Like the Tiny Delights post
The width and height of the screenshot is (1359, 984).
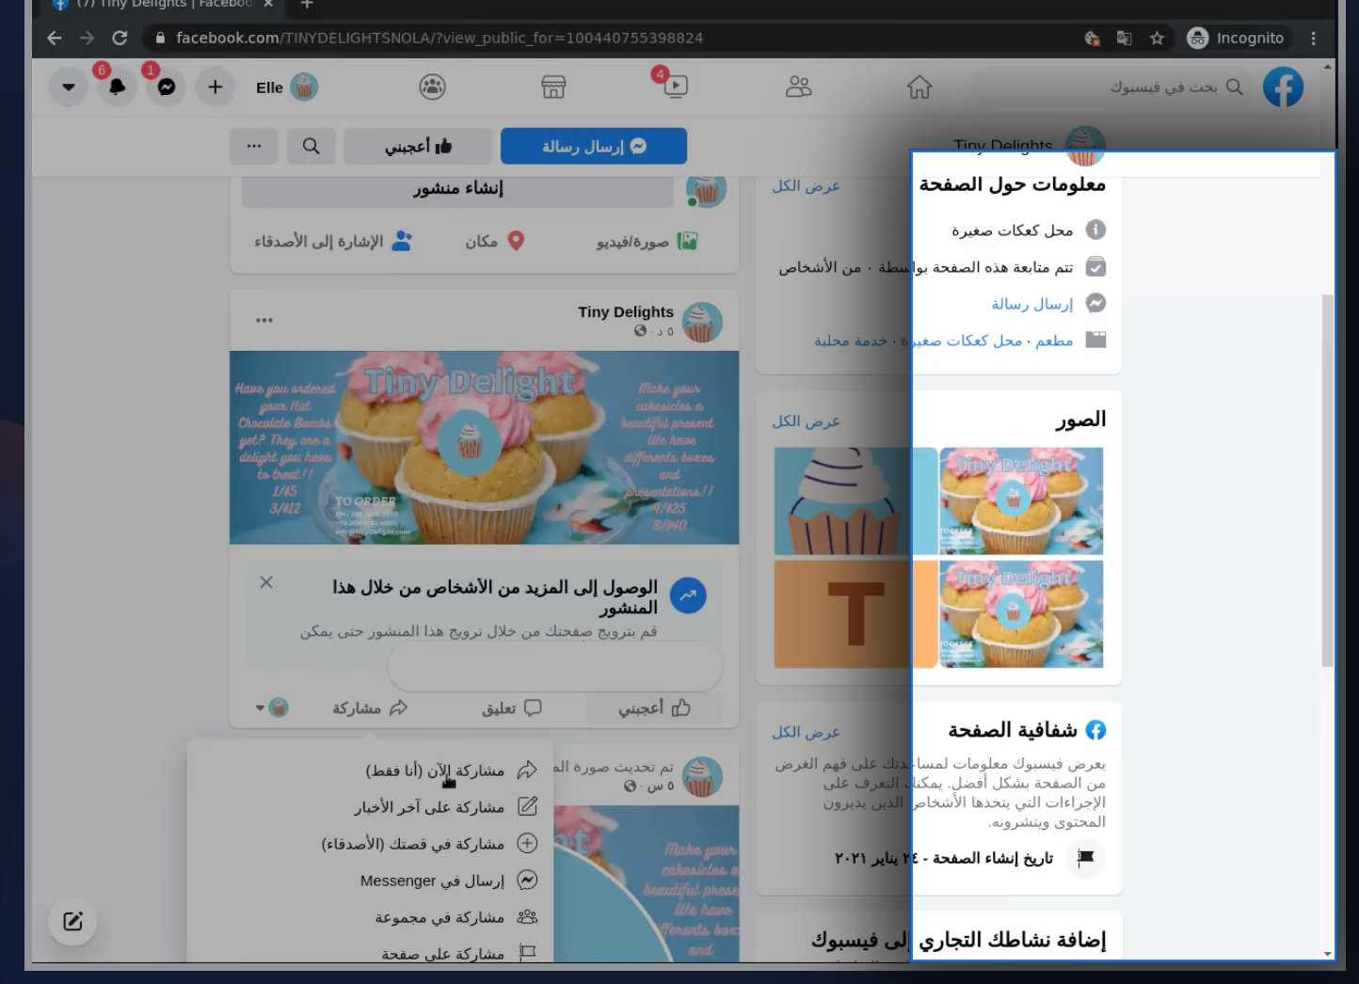[654, 707]
